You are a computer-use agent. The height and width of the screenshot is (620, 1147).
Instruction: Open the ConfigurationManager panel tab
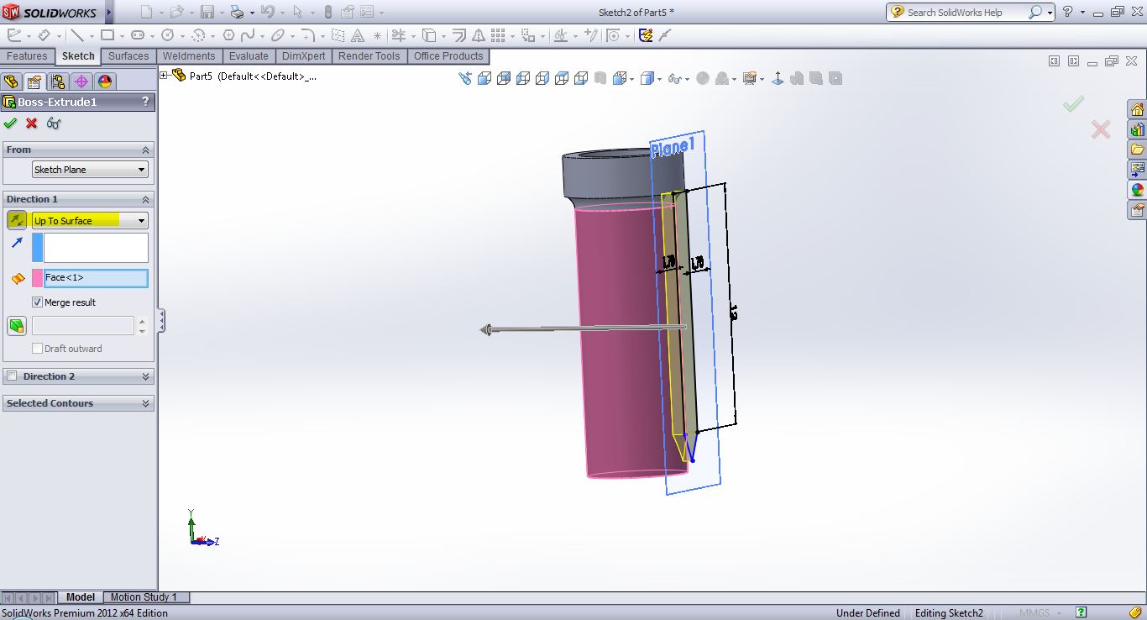57,81
